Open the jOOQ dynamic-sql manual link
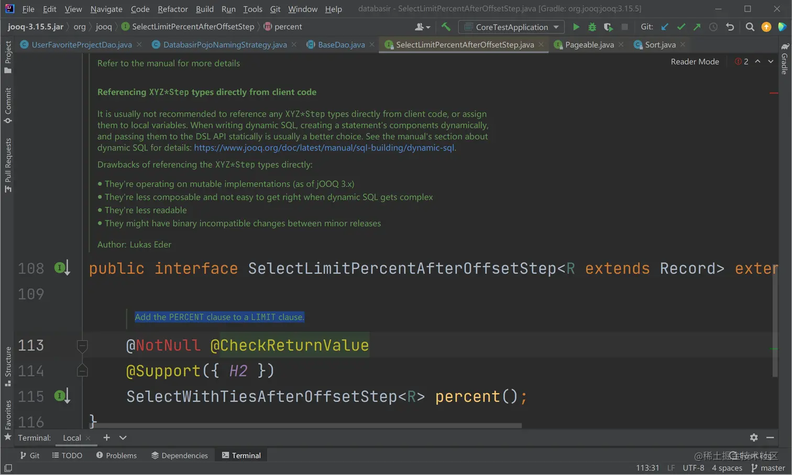 [324, 148]
